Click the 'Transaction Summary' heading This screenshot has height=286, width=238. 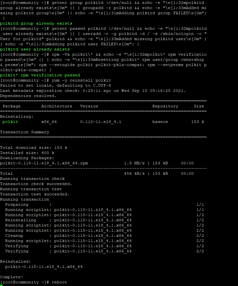(x=25, y=132)
